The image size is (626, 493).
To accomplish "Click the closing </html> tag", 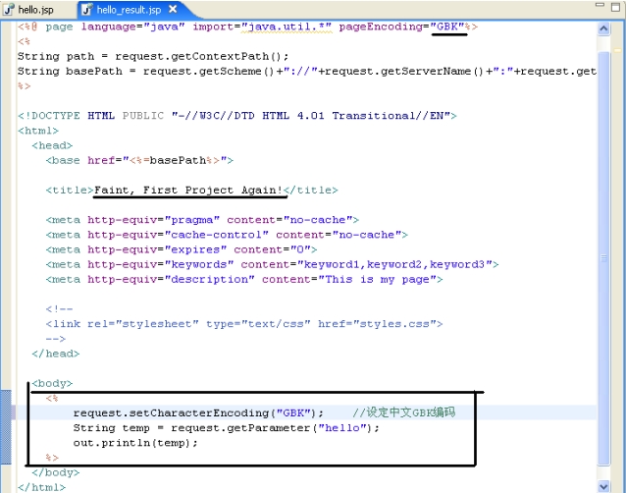I will [x=41, y=487].
